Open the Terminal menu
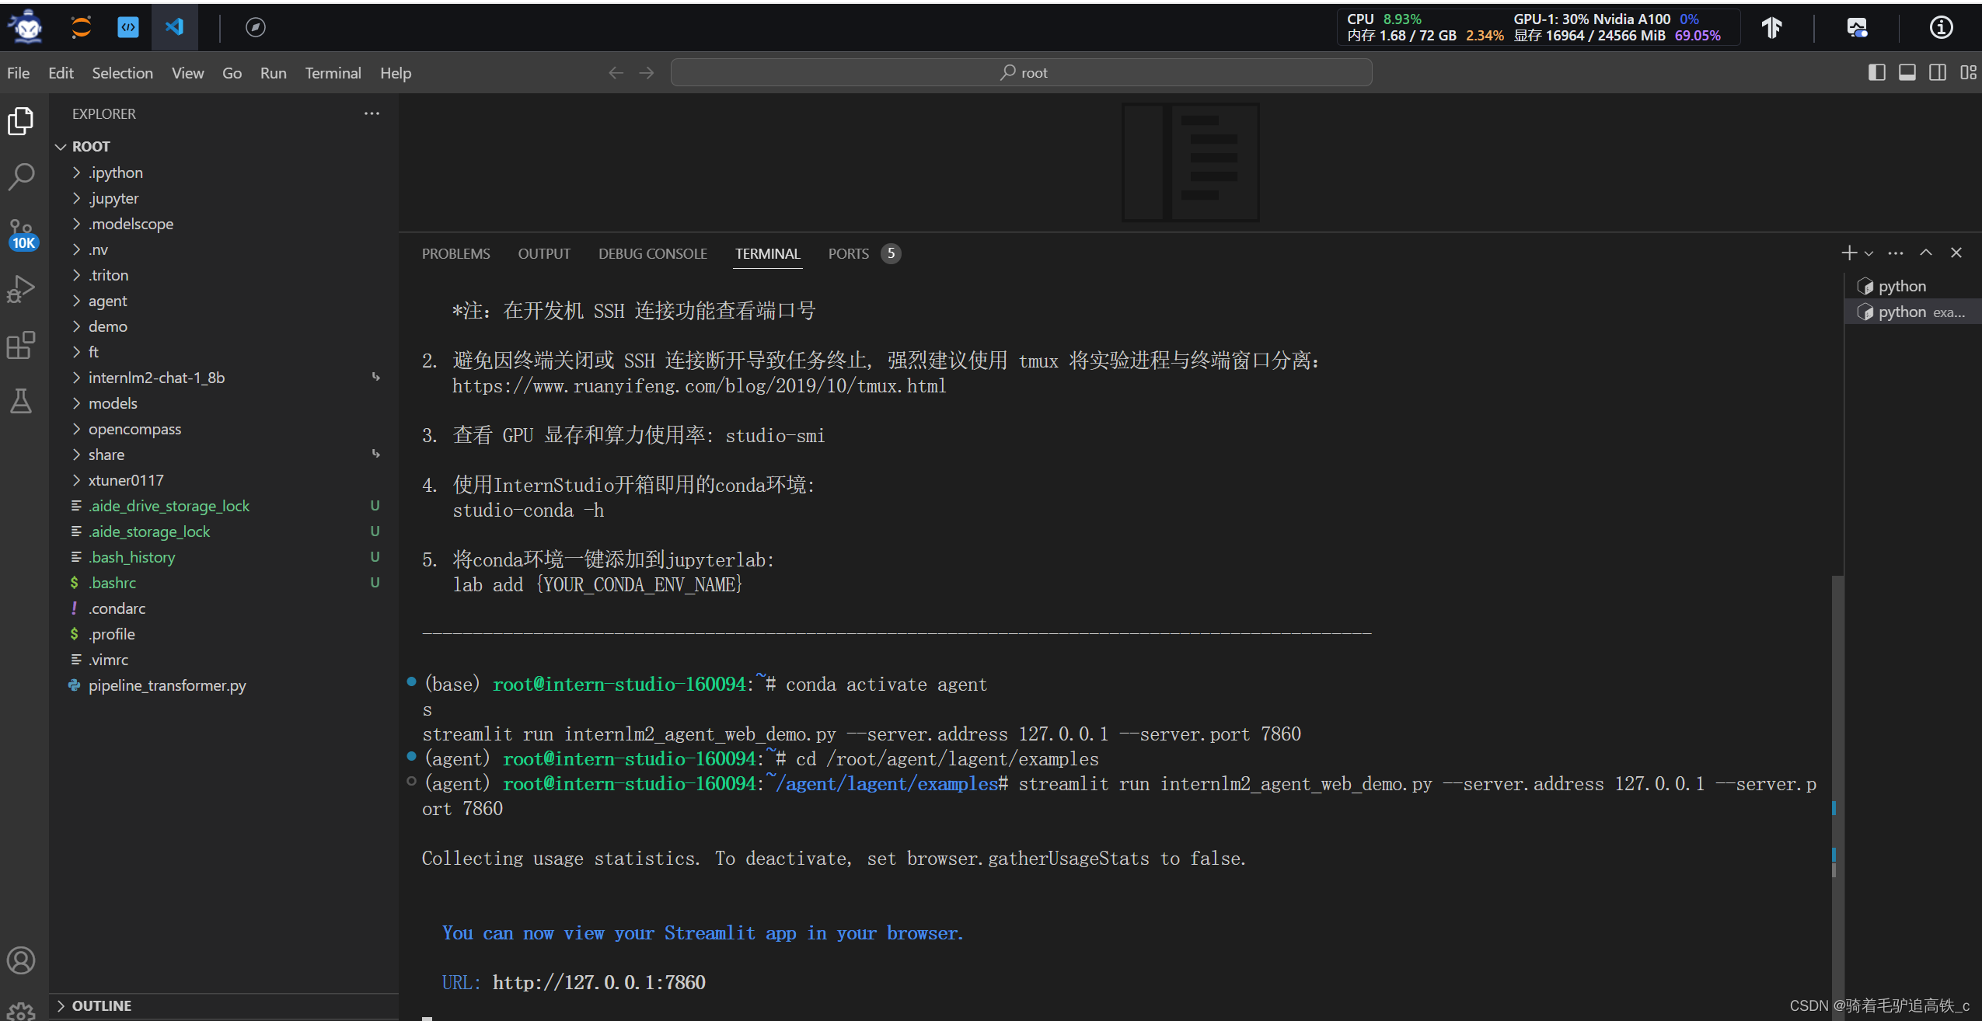The height and width of the screenshot is (1021, 1982). click(x=333, y=72)
